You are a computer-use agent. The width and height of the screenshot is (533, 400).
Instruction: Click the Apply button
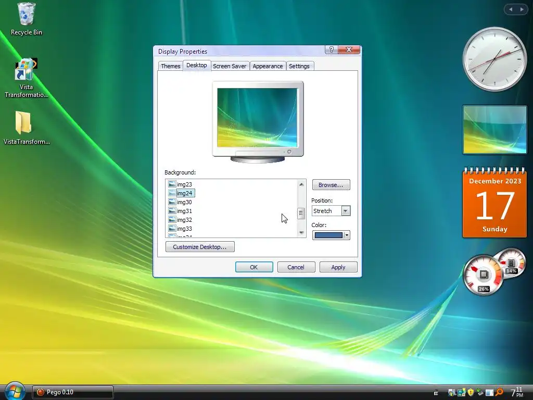[x=338, y=267]
